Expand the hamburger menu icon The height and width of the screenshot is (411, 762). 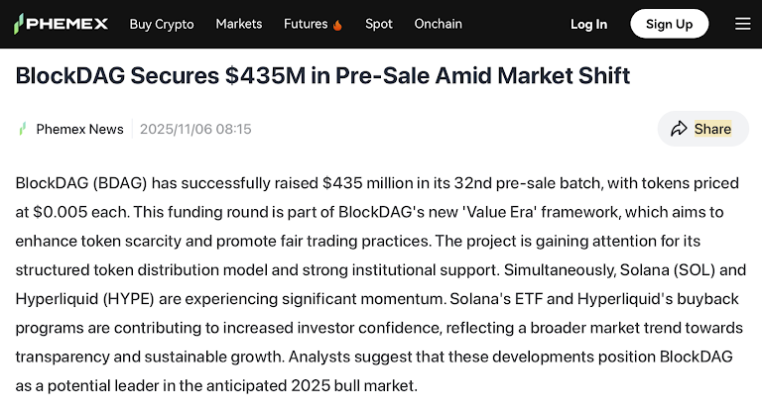click(742, 24)
